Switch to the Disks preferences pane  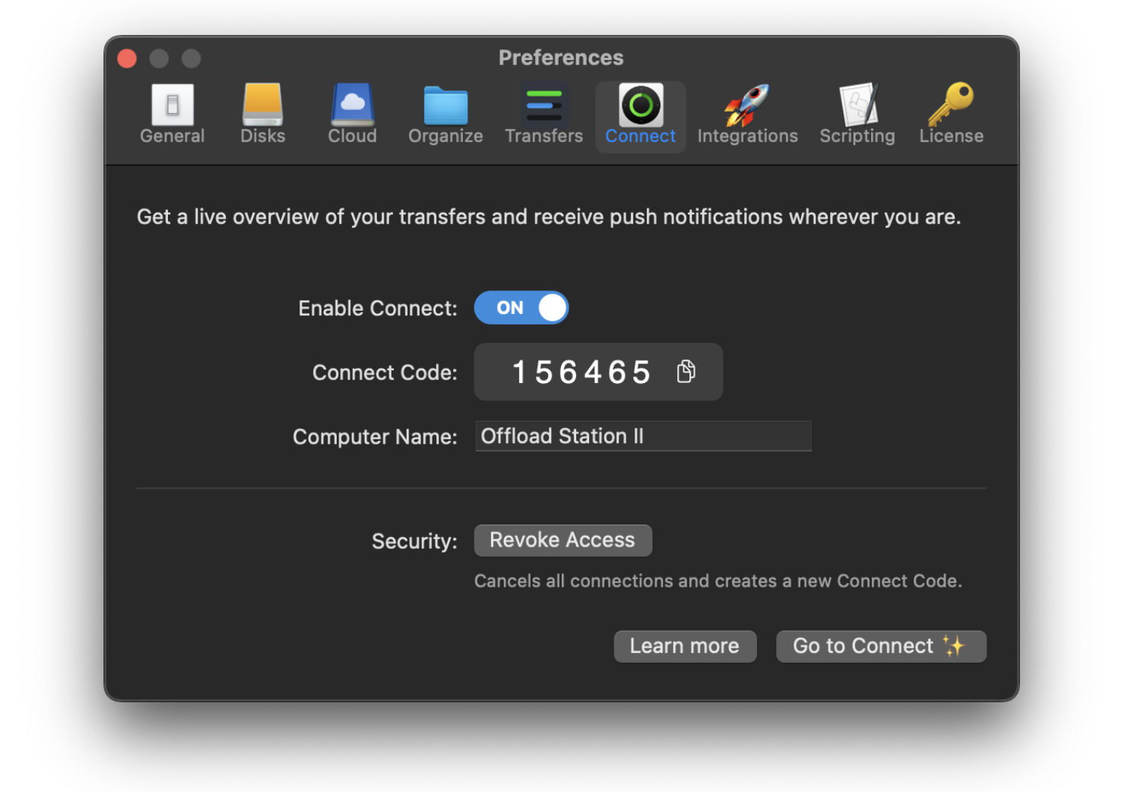click(262, 115)
